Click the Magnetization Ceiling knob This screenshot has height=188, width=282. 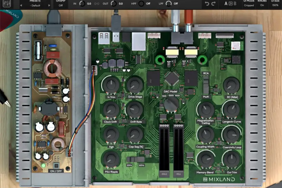206,110
